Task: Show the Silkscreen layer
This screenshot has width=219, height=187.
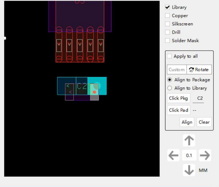Action: pyautogui.click(x=168, y=24)
